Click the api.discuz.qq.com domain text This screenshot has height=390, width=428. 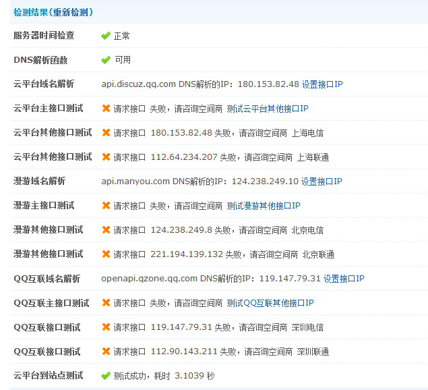(x=138, y=84)
